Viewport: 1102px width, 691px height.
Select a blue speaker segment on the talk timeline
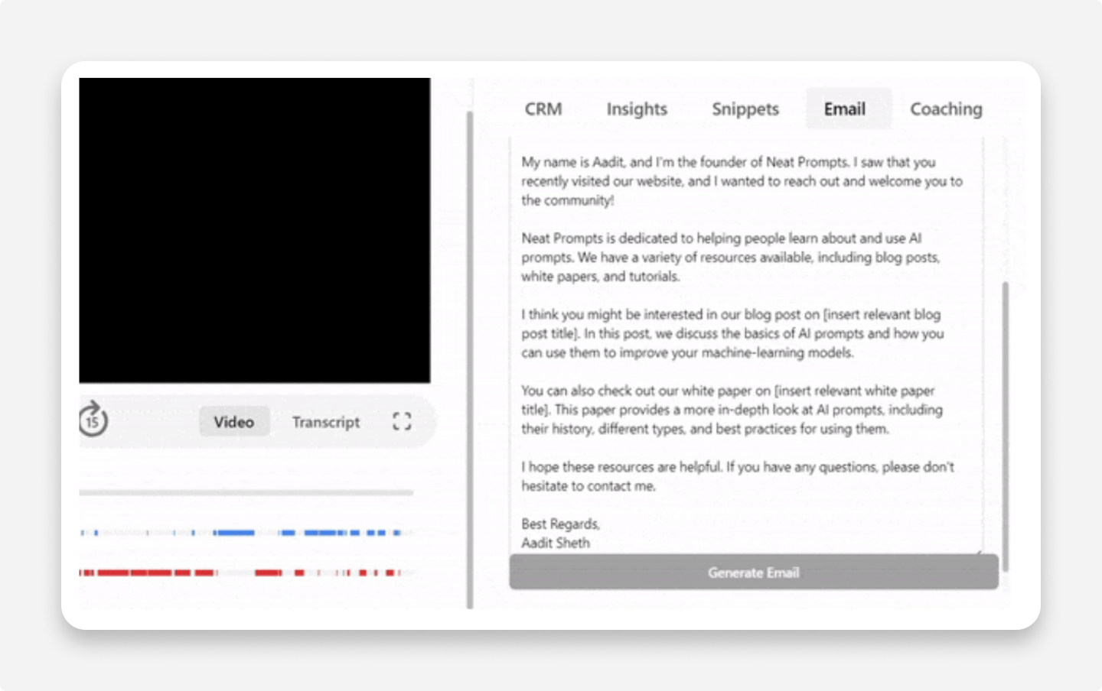pyautogui.click(x=237, y=533)
